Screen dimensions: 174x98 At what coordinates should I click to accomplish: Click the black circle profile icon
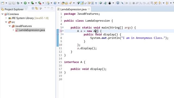[110, 3]
